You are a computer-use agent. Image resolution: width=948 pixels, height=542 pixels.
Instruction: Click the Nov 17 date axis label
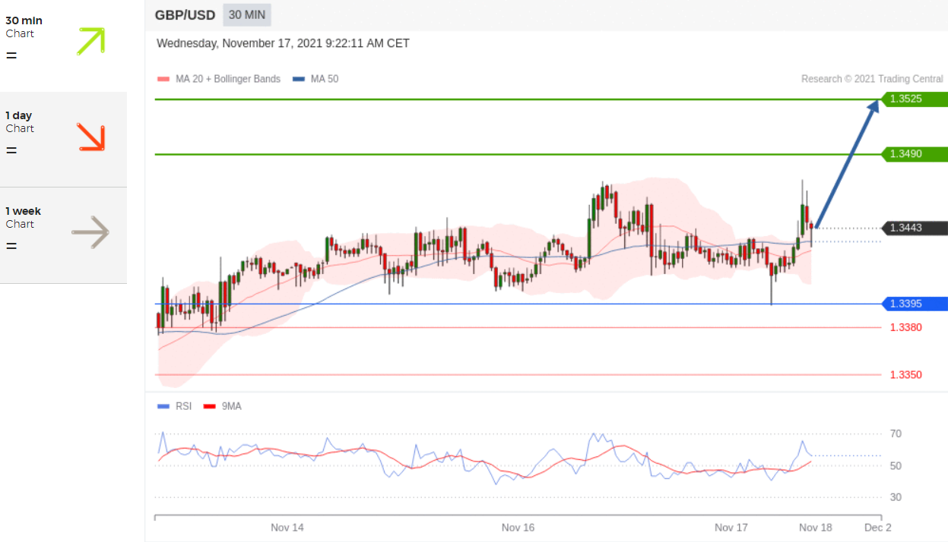point(731,528)
